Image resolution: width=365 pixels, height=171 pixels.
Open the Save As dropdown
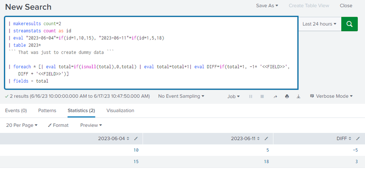click(x=267, y=5)
